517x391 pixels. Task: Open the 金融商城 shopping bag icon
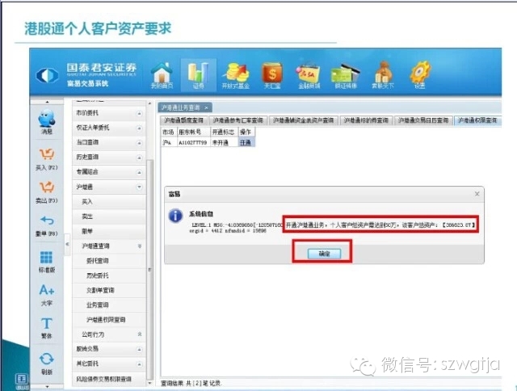coord(309,75)
